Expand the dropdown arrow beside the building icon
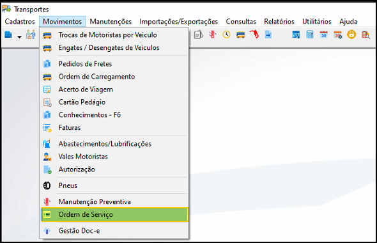The height and width of the screenshot is (243, 377). (19, 37)
